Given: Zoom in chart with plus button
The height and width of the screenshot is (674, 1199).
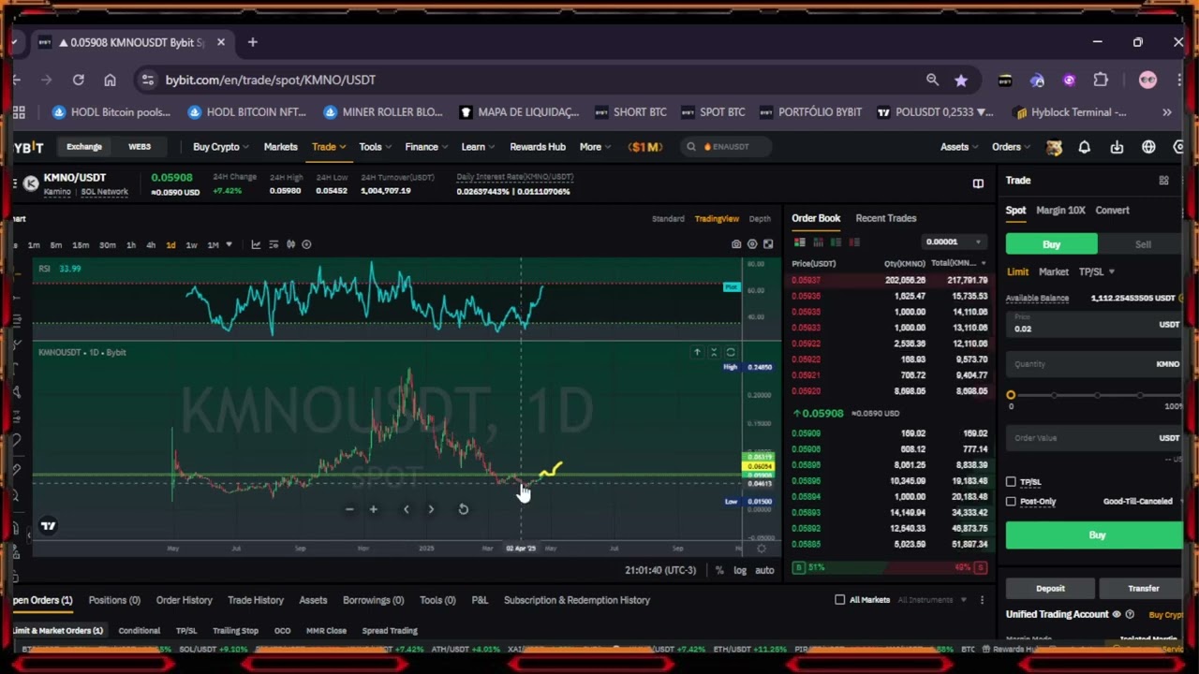Looking at the screenshot, I should tap(373, 509).
